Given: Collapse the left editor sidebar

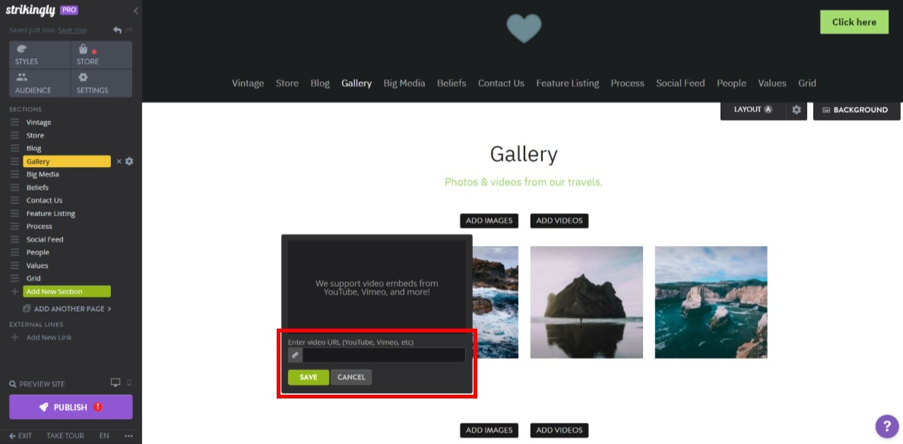Looking at the screenshot, I should (136, 11).
